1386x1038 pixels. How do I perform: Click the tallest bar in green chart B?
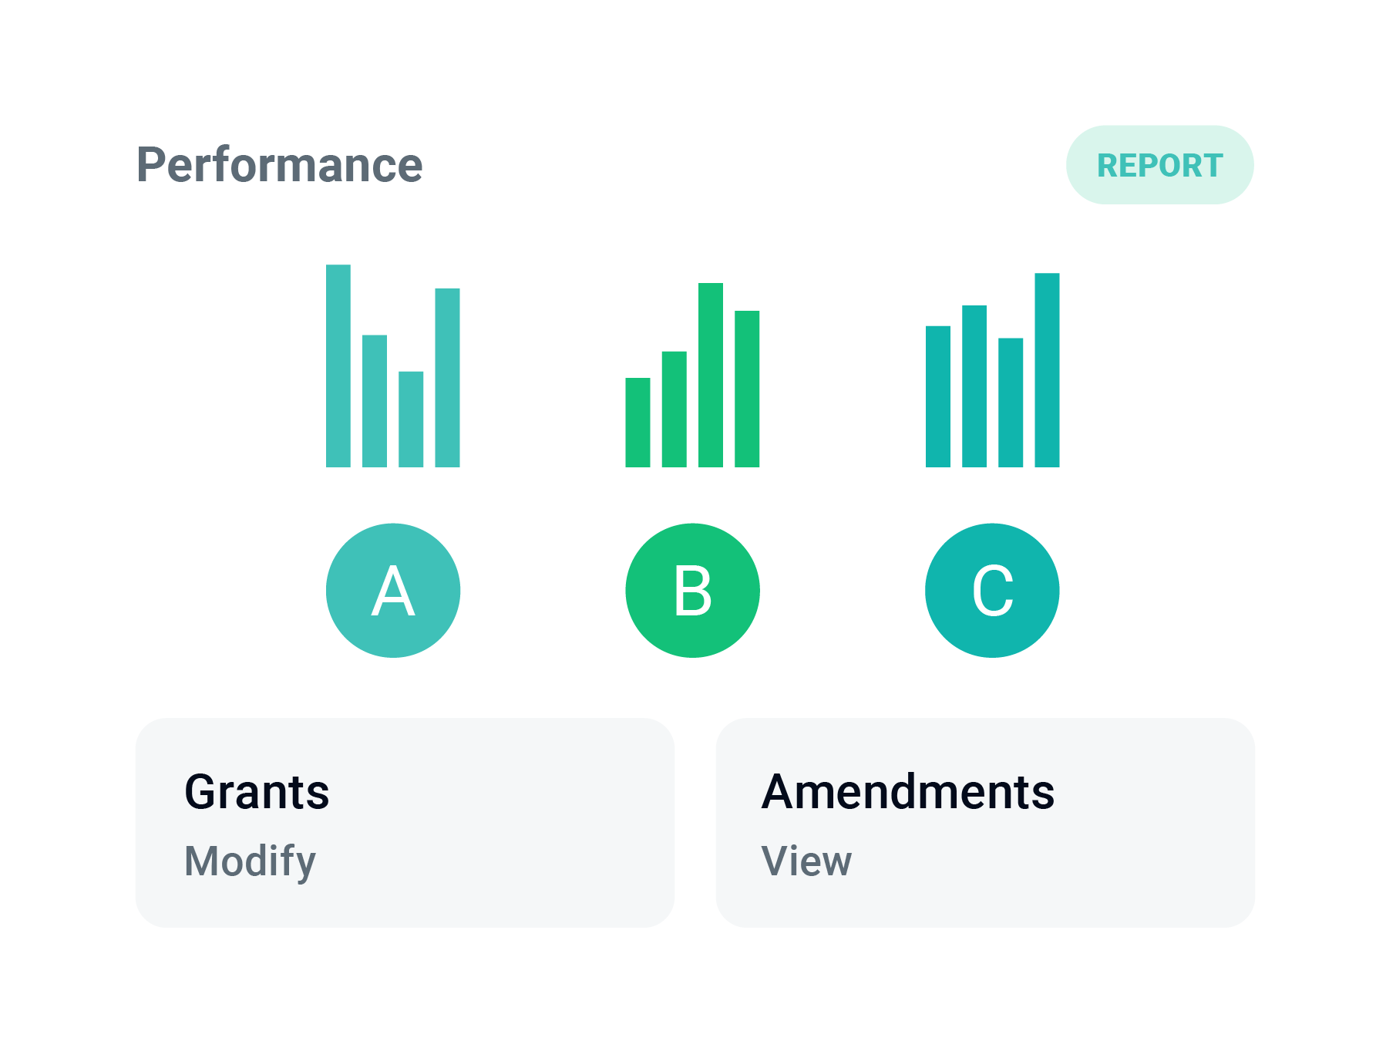(x=711, y=375)
